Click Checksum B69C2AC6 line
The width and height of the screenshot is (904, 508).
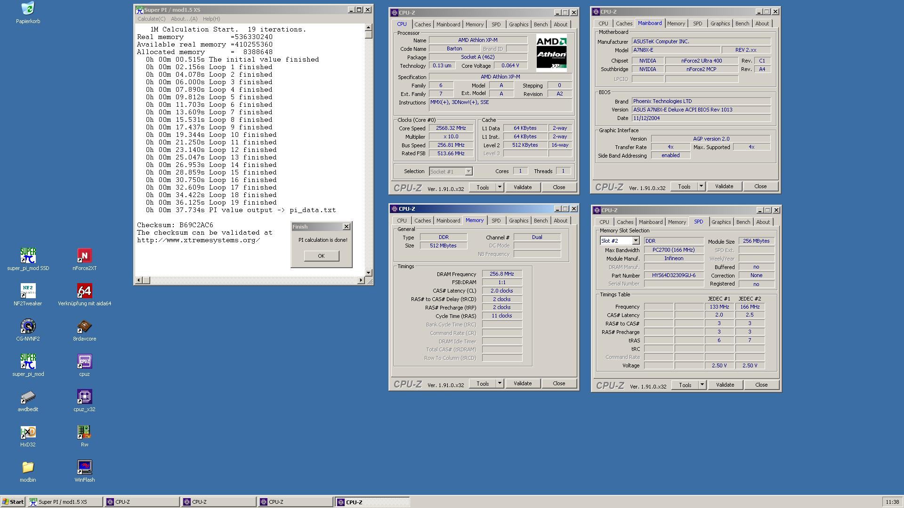tap(175, 225)
